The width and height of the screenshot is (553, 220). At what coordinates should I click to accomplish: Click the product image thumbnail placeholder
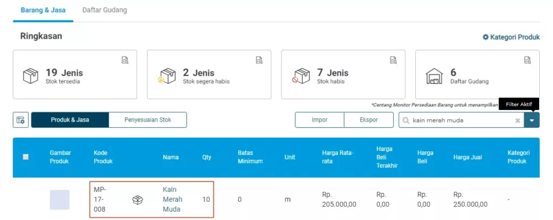(x=60, y=200)
